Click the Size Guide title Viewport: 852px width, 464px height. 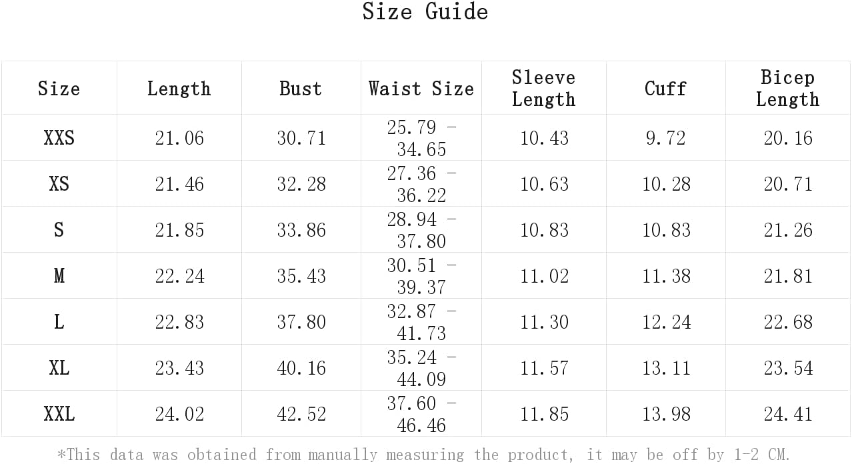point(425,11)
